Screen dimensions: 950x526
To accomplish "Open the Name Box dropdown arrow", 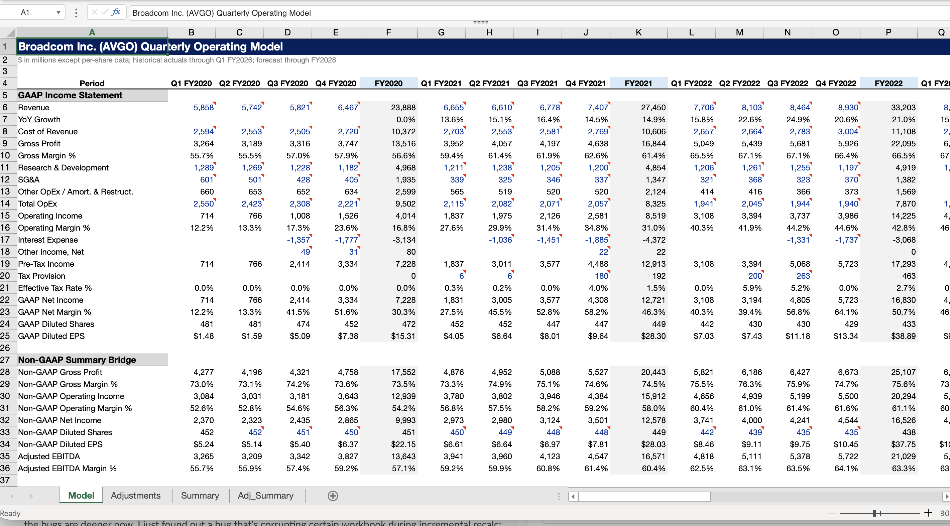I will (x=58, y=13).
